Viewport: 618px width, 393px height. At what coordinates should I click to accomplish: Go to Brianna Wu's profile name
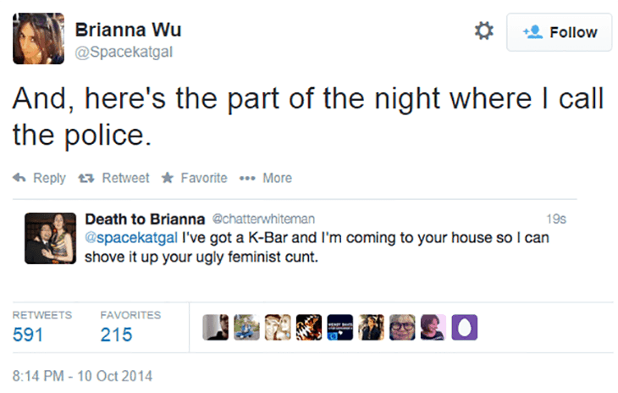(x=128, y=30)
